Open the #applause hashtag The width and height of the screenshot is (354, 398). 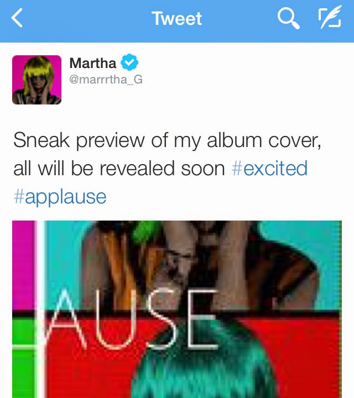(x=60, y=197)
